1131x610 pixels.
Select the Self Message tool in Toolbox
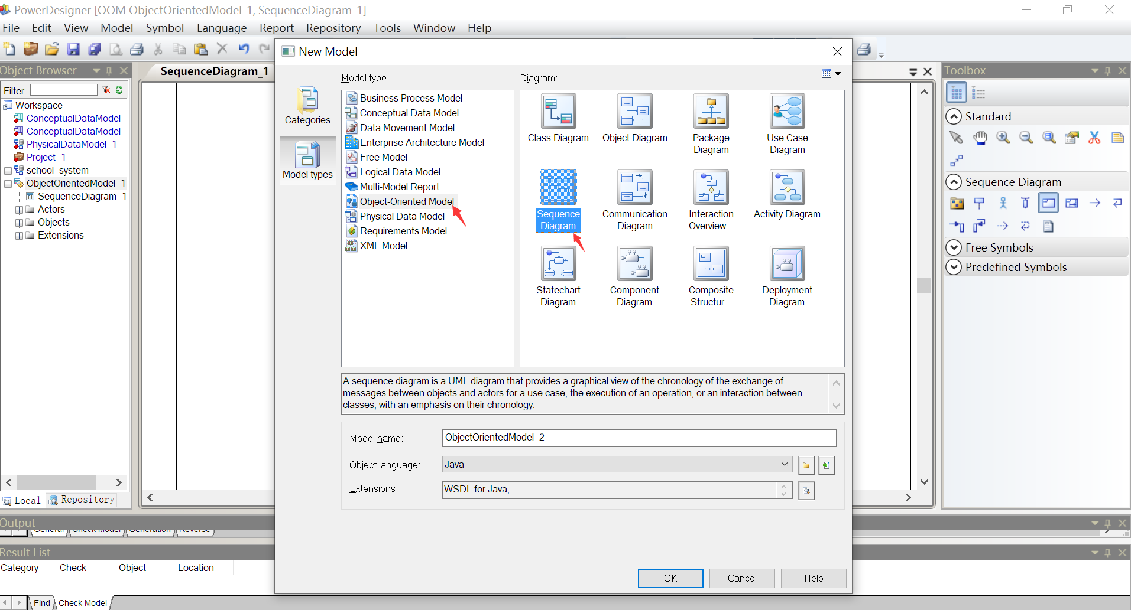coord(1117,203)
